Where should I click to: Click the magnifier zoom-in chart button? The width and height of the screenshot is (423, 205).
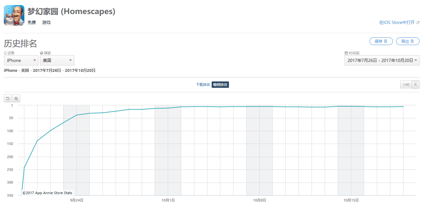[x=16, y=99]
